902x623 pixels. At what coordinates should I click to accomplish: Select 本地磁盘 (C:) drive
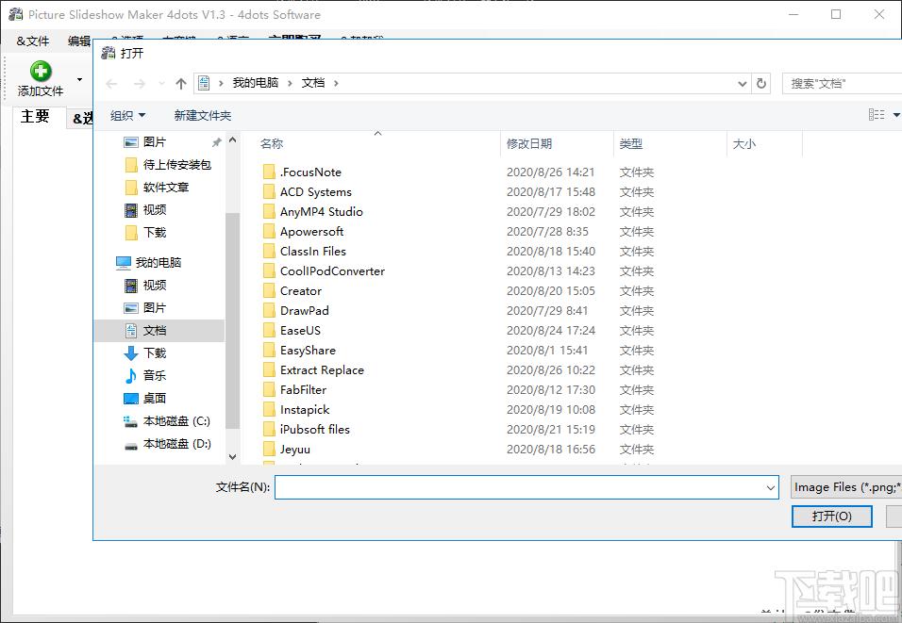pos(176,421)
